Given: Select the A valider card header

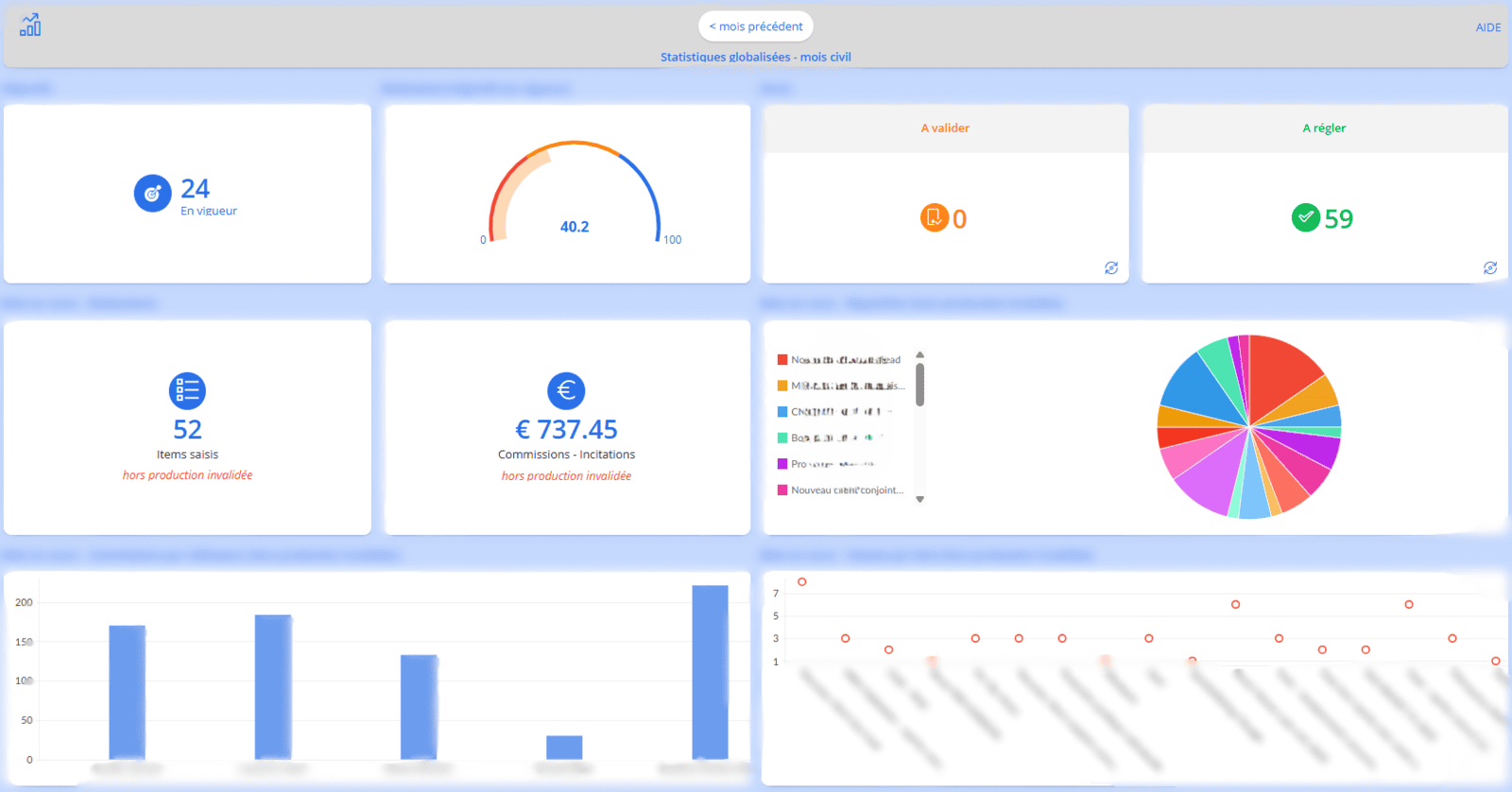Looking at the screenshot, I should coord(945,129).
